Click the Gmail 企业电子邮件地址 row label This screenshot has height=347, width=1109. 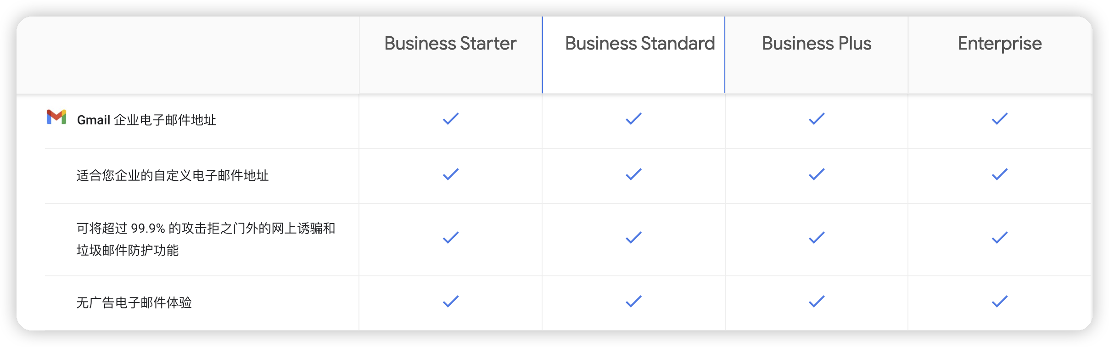(146, 120)
